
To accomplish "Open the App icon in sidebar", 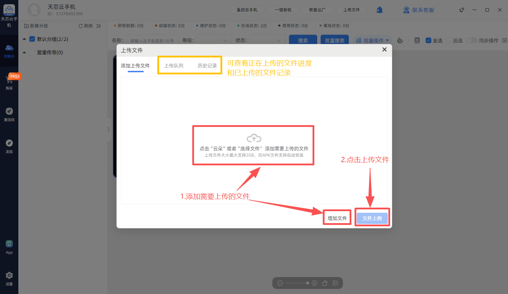I will (x=9, y=244).
